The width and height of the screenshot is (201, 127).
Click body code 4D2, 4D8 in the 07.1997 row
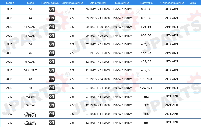pyautogui.click(x=146, y=88)
